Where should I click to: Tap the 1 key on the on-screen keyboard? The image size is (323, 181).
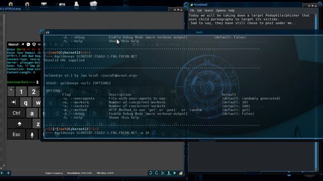pyautogui.click(x=21, y=92)
